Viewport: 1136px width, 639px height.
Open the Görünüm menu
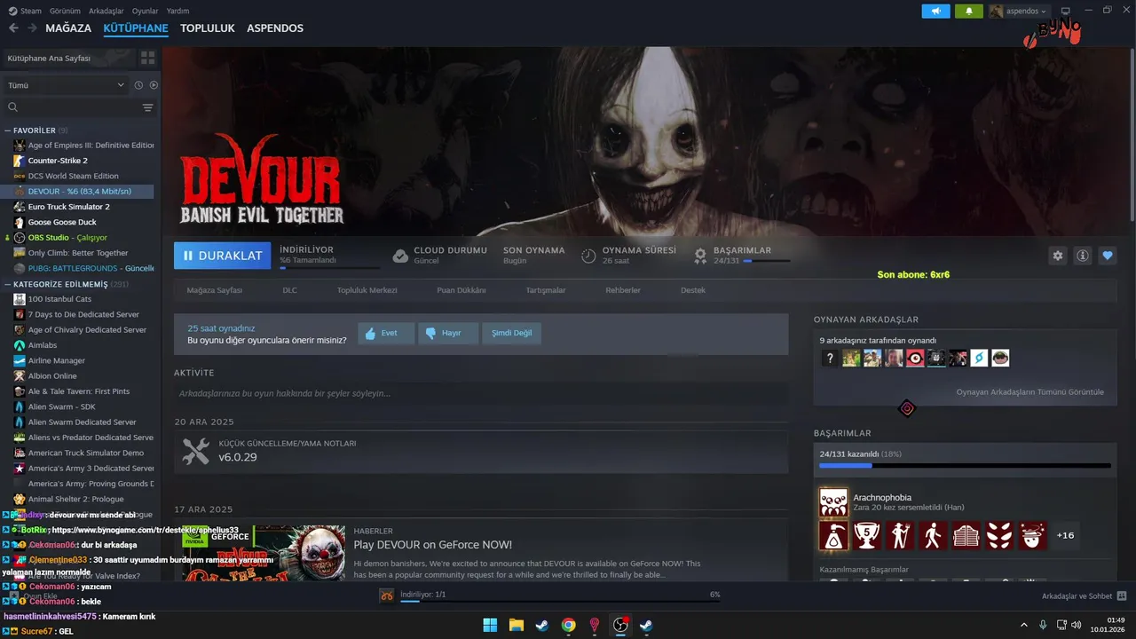(x=65, y=11)
